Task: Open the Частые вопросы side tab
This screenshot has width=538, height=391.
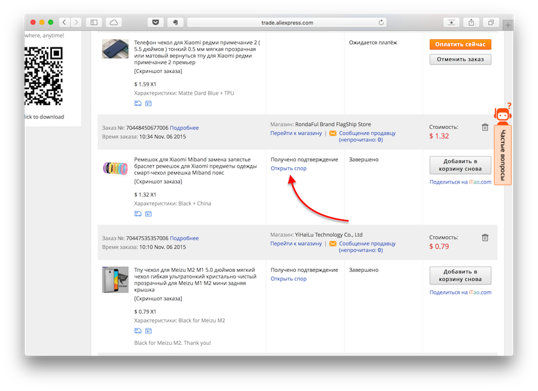Action: [503, 156]
